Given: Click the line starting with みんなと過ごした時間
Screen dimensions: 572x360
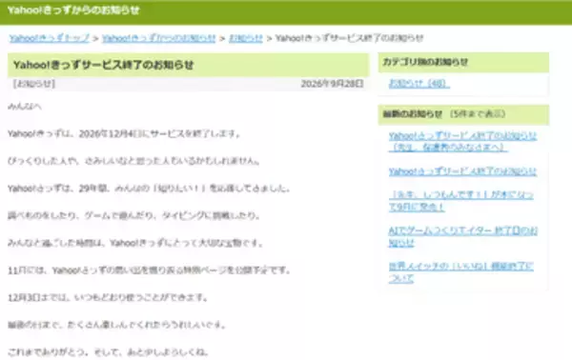Looking at the screenshot, I should (135, 243).
